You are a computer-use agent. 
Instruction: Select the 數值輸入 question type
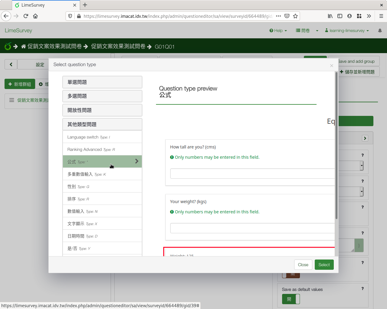(x=102, y=211)
